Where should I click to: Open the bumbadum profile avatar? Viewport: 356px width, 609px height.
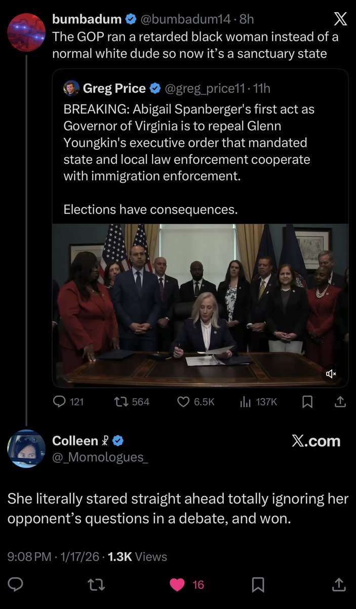[26, 32]
